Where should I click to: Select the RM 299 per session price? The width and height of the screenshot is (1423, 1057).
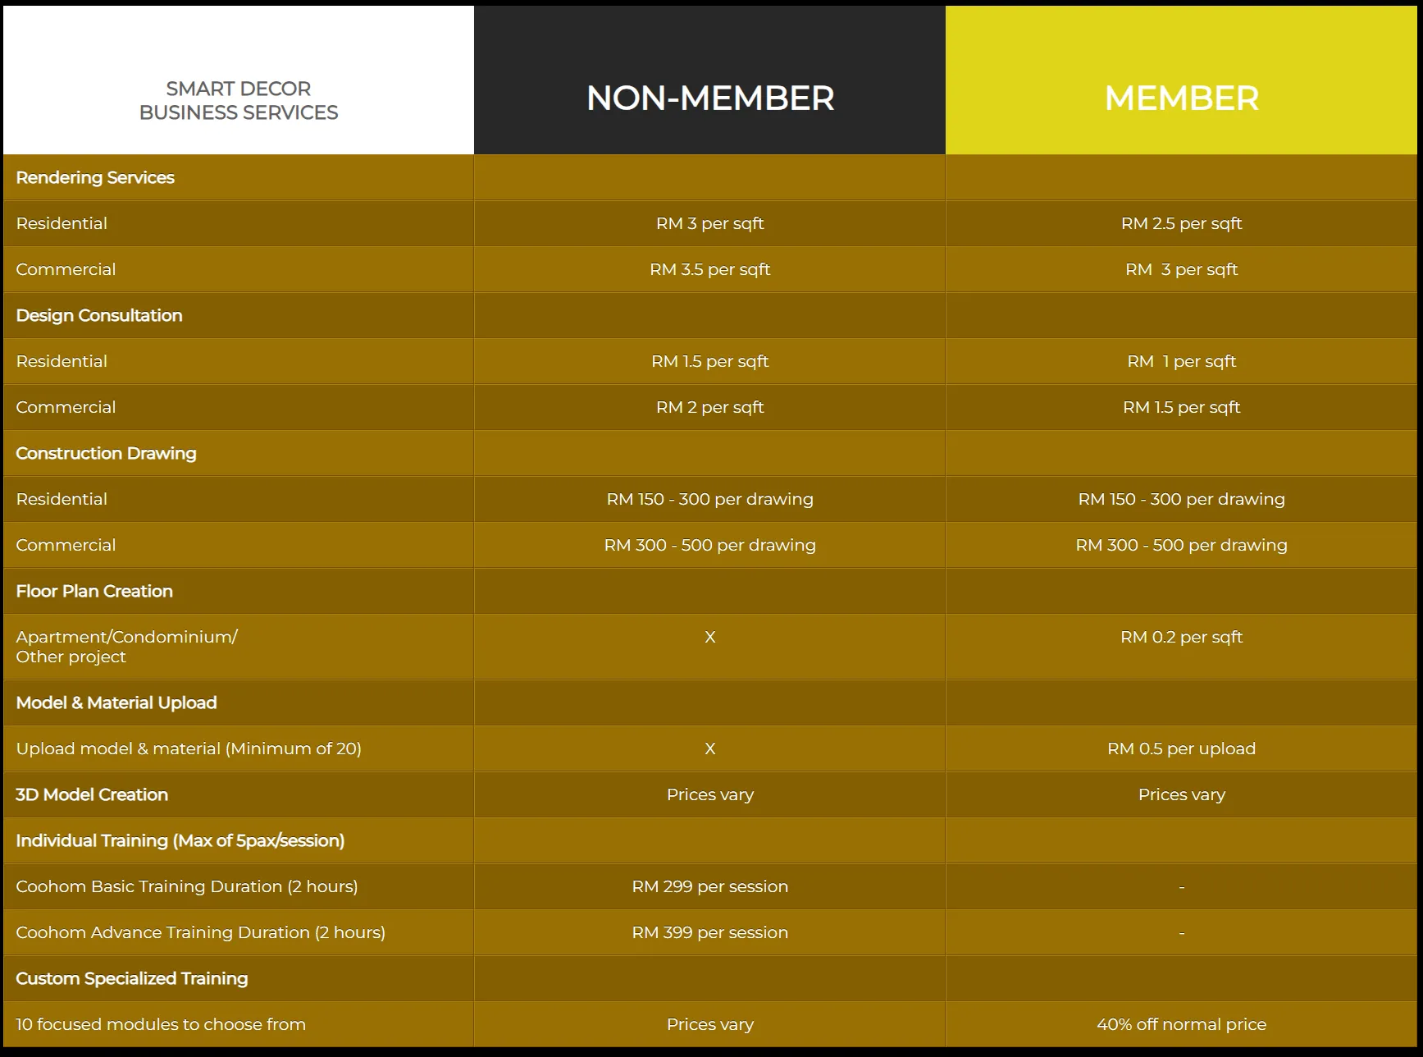[x=709, y=886]
